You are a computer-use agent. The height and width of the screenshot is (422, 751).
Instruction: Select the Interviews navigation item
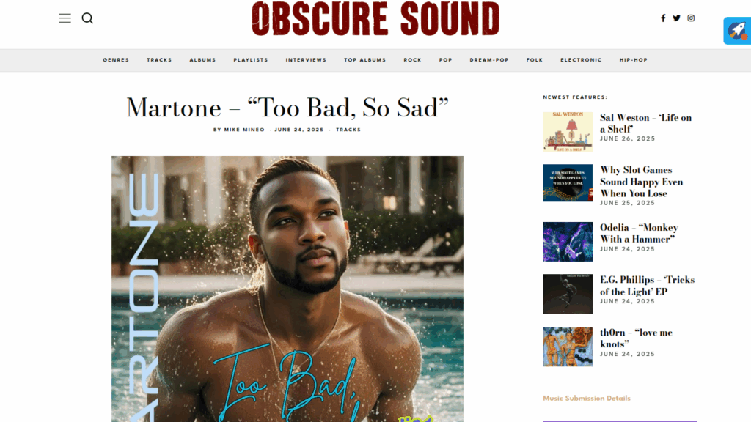306,60
